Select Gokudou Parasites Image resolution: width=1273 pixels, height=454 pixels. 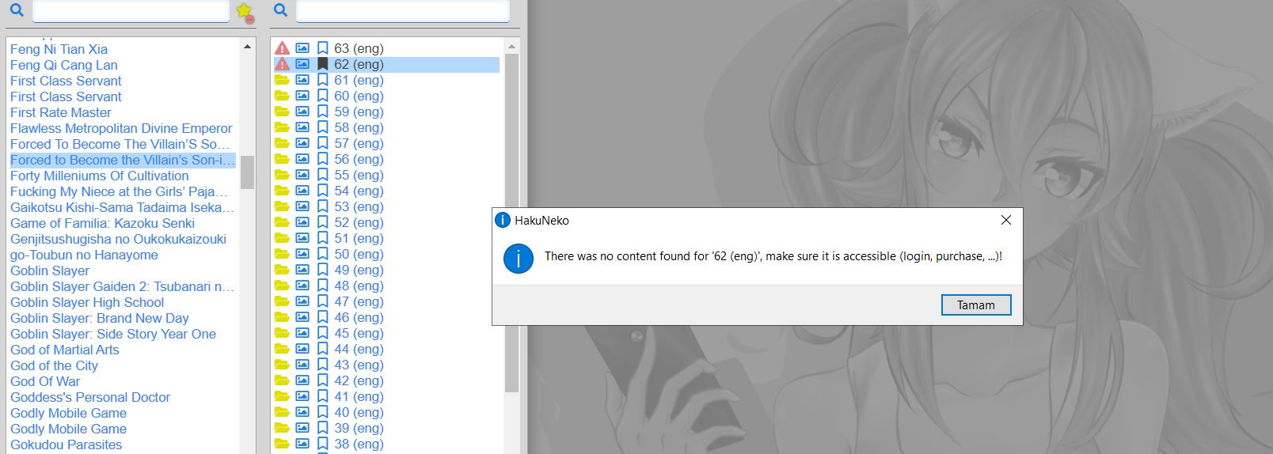66,445
